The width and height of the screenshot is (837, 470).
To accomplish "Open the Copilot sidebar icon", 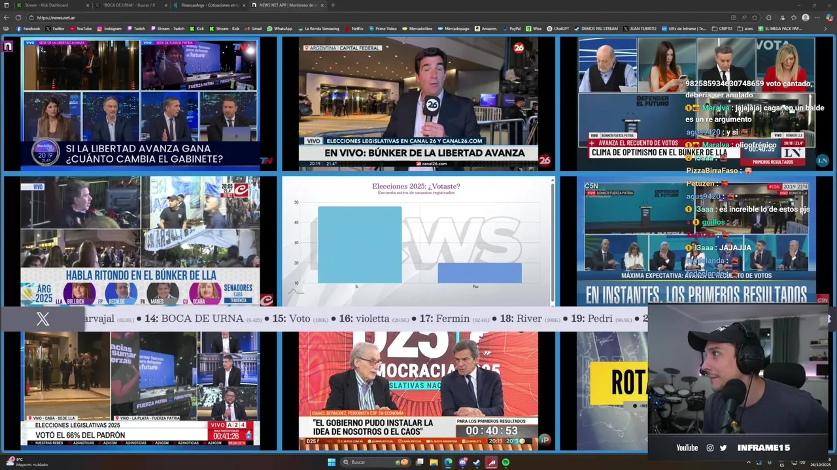I will pos(830,18).
